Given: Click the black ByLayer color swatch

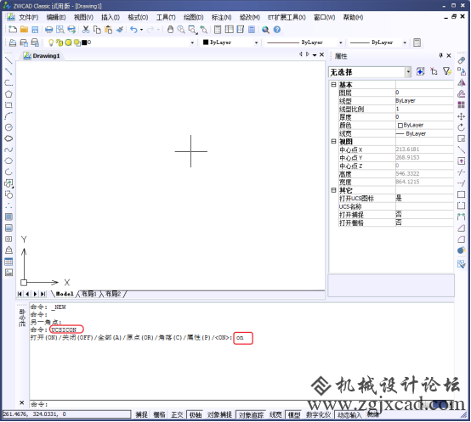Looking at the screenshot, I should (x=206, y=42).
